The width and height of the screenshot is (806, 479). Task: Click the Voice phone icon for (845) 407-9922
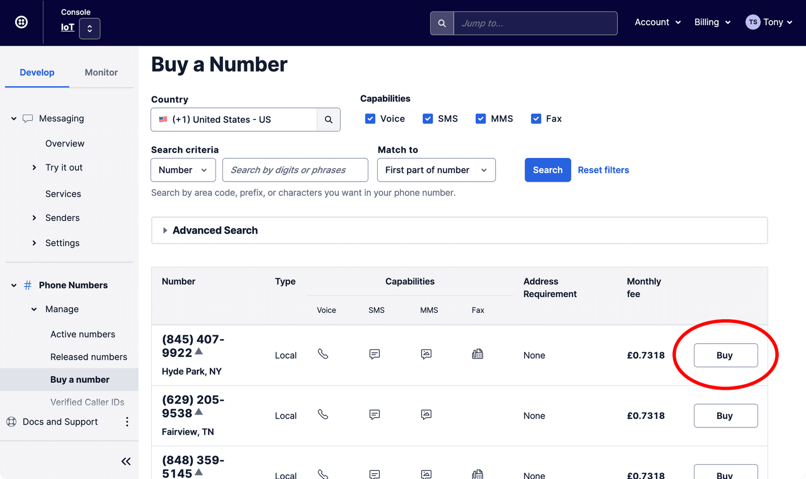tap(323, 354)
